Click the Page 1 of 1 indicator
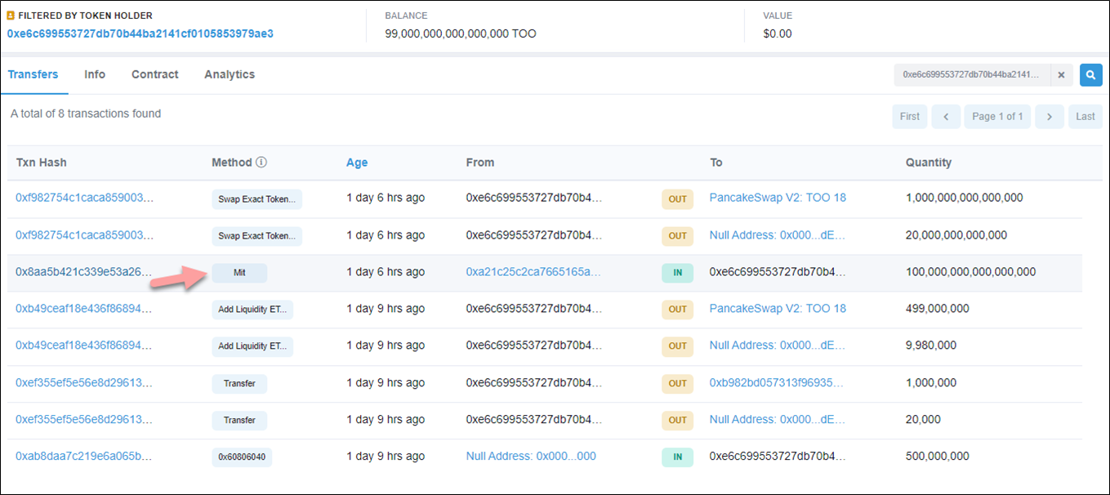 coord(998,117)
